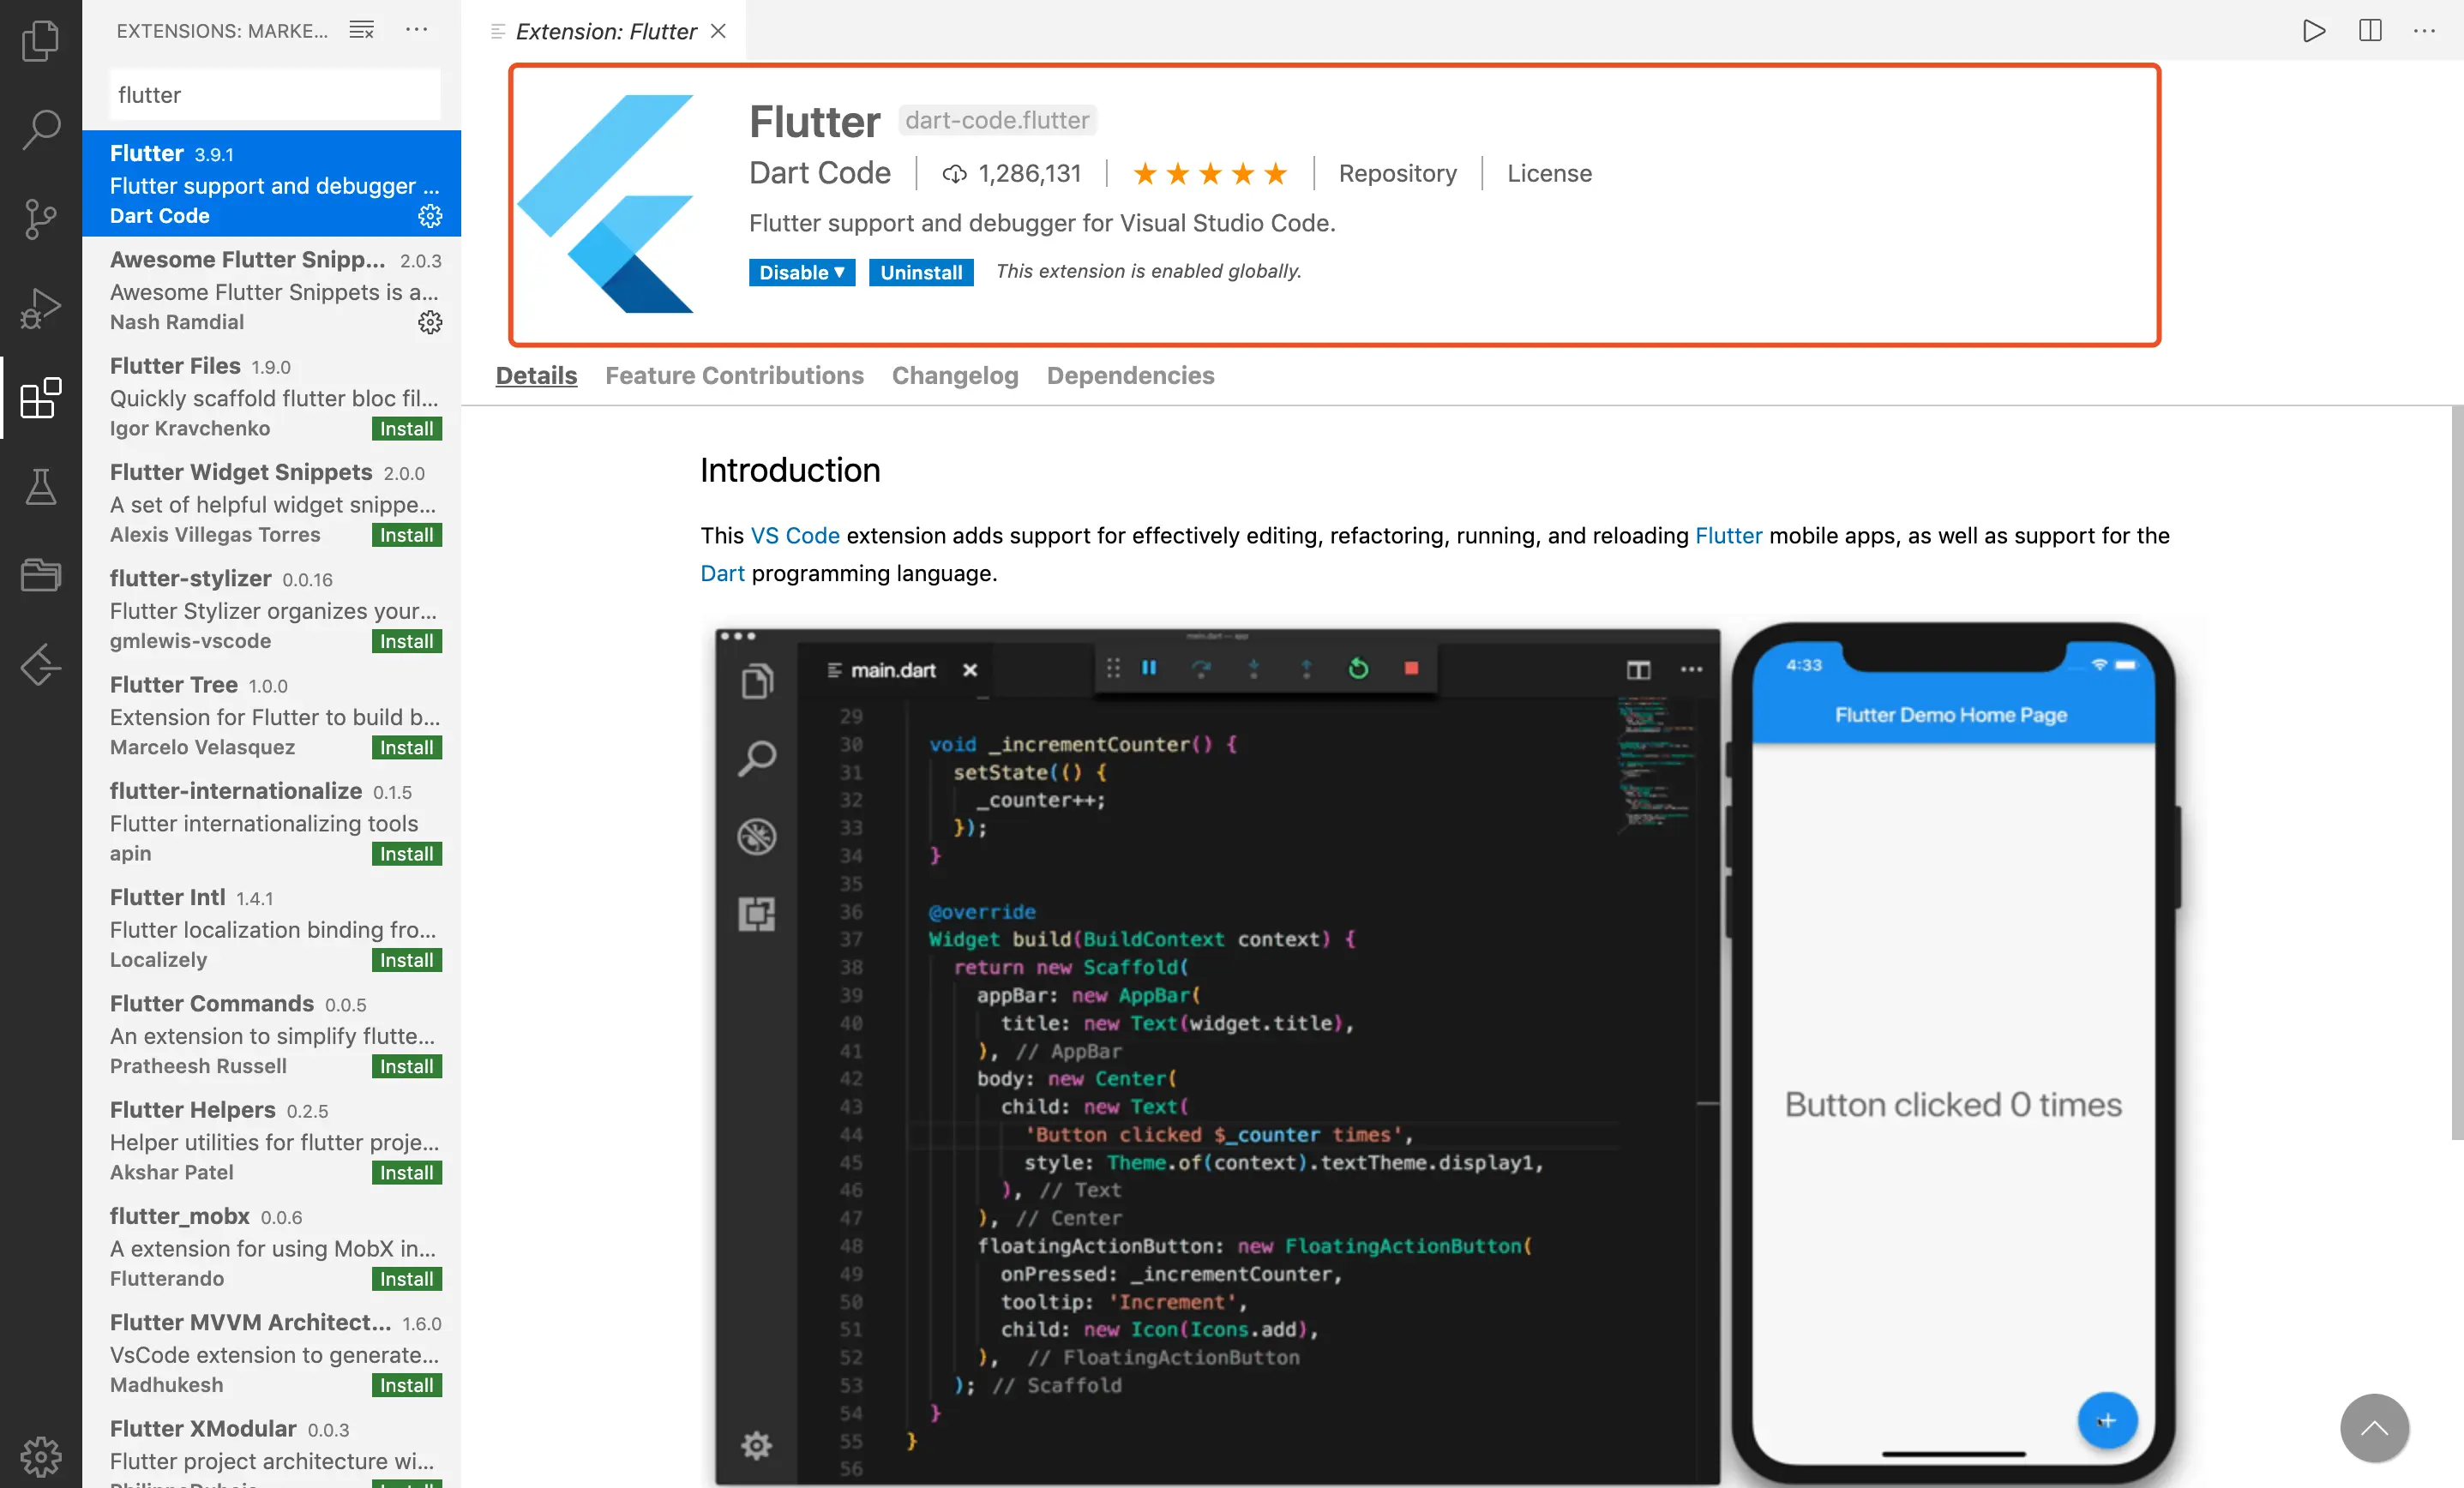The image size is (2464, 1488).
Task: Switch to the Feature Contributions tab
Action: point(734,375)
